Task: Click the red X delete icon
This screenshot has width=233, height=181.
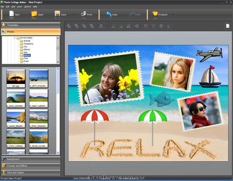Action: [146, 26]
